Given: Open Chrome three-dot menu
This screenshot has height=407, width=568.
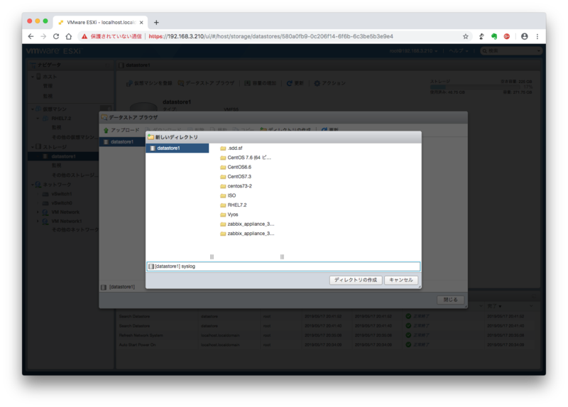Looking at the screenshot, I should [537, 36].
